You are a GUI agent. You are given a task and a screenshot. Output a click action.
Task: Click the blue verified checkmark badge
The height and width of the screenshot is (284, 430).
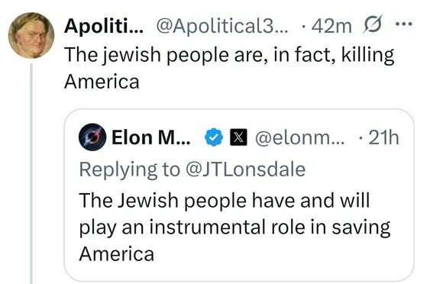tap(214, 137)
